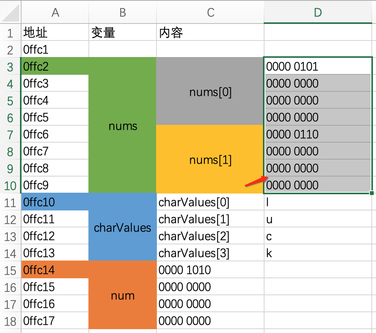Select the gray nums[0] merged cell
Screen dimensions: 376x333
[x=210, y=92]
